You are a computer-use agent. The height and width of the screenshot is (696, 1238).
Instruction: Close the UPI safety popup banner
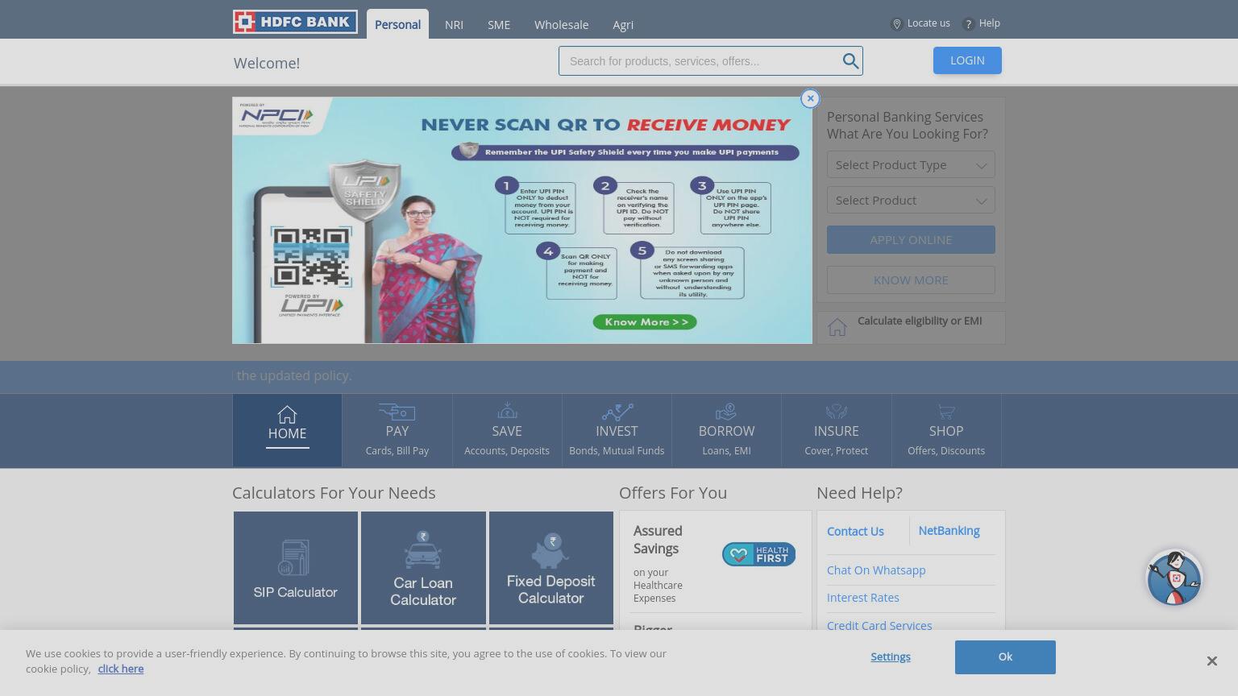pyautogui.click(x=810, y=98)
